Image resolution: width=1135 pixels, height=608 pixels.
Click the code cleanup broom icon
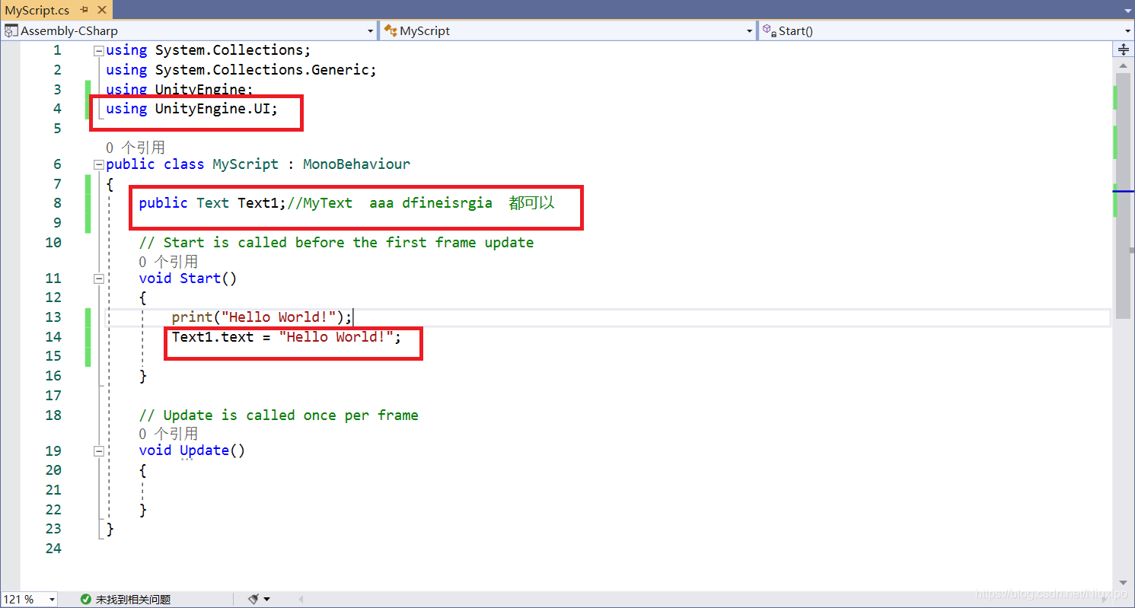tap(253, 600)
